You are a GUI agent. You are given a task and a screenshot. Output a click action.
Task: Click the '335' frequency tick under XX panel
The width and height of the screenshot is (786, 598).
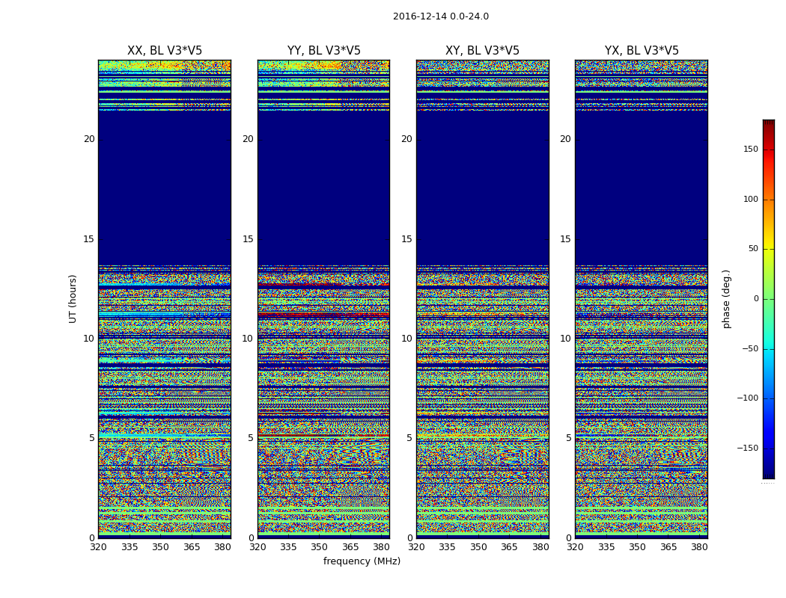pyautogui.click(x=130, y=547)
